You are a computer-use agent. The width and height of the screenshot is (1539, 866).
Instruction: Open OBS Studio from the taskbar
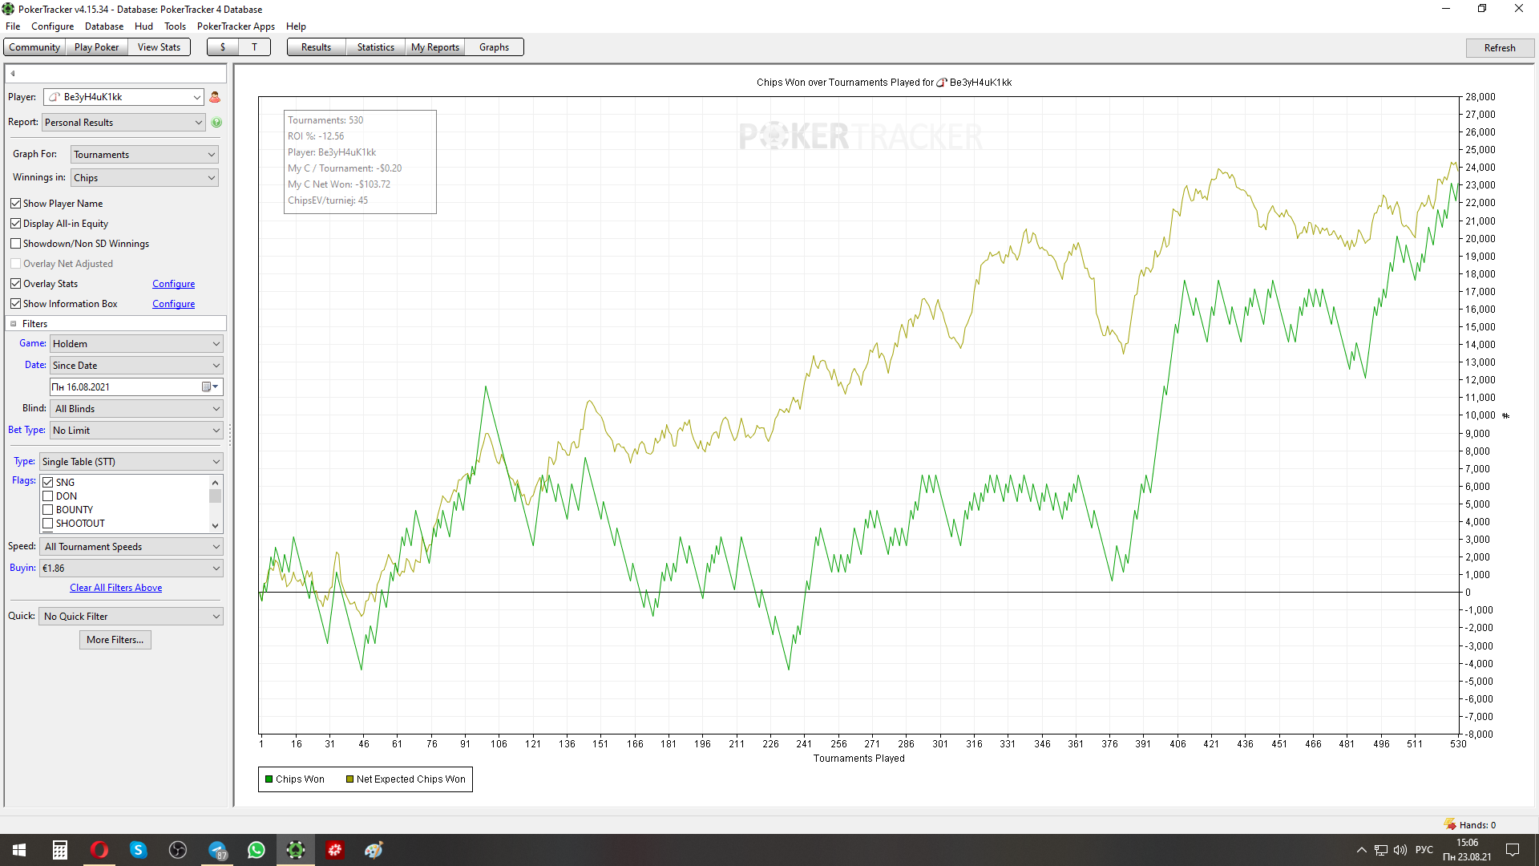click(178, 850)
